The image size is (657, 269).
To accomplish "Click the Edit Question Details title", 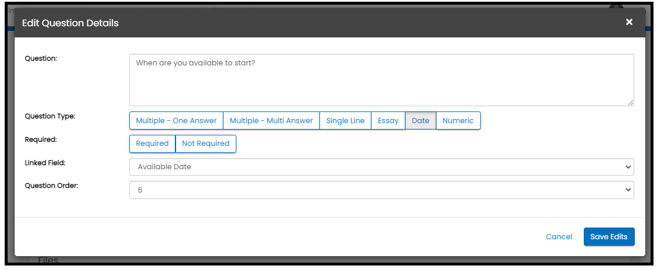I will [70, 23].
